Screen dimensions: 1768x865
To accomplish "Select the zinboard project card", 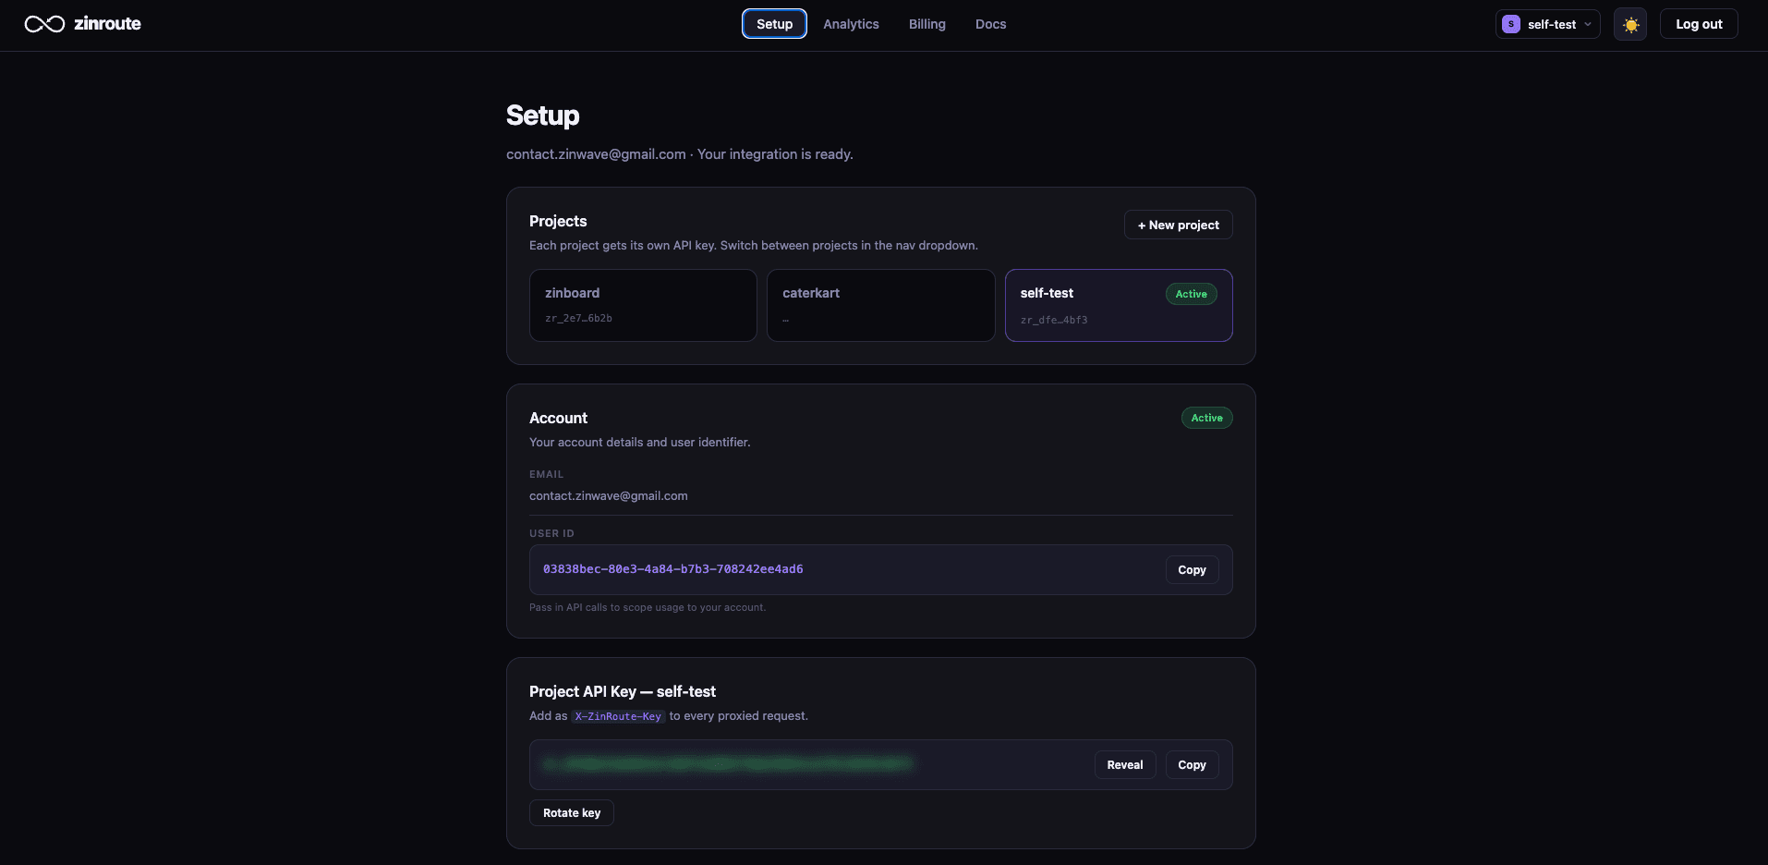I will pos(642,305).
